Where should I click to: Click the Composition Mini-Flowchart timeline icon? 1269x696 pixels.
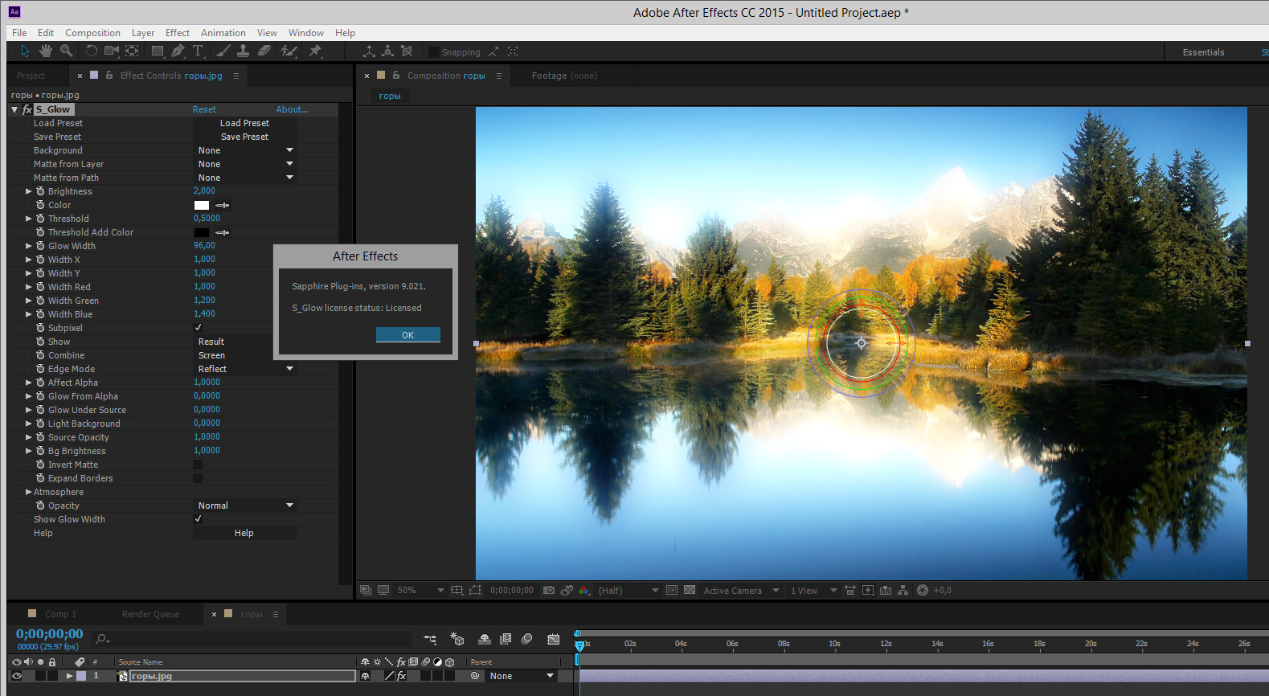(431, 639)
